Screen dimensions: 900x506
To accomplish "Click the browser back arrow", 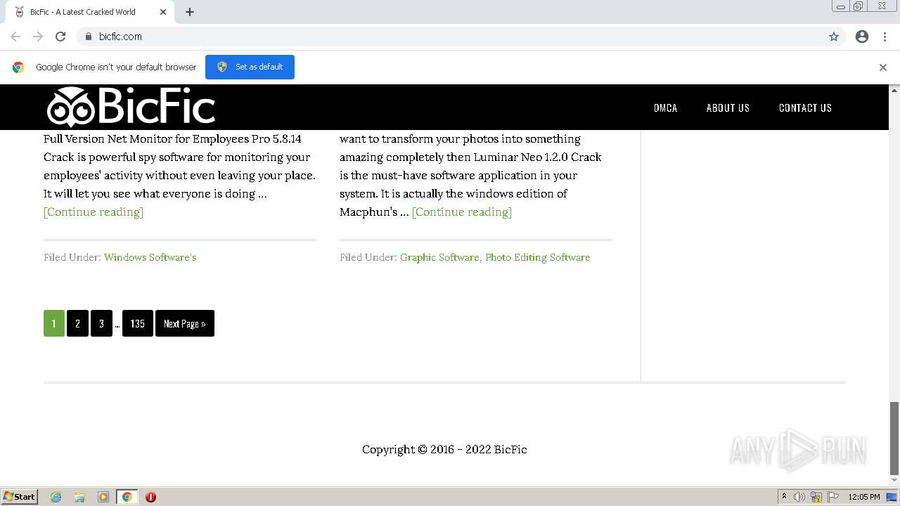I will [x=15, y=37].
